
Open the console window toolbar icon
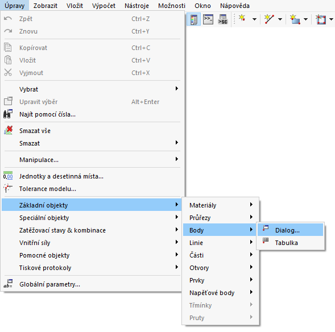click(x=208, y=19)
